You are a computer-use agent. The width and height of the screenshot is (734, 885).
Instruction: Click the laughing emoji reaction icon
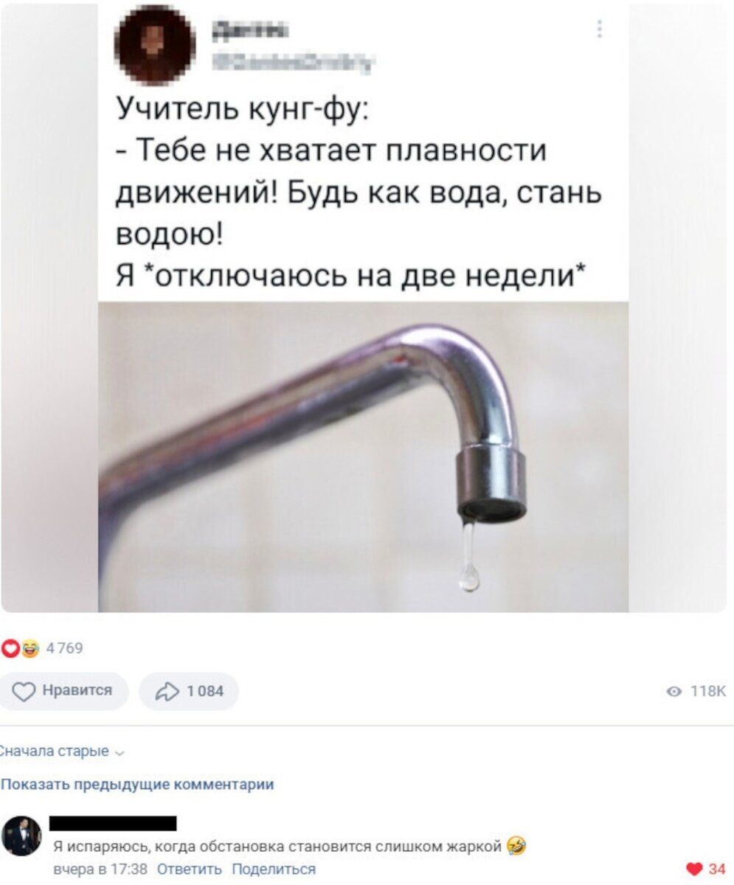click(30, 649)
